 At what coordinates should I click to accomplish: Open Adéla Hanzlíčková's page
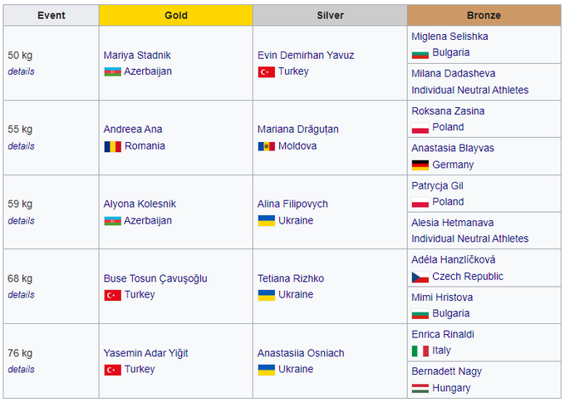(454, 259)
